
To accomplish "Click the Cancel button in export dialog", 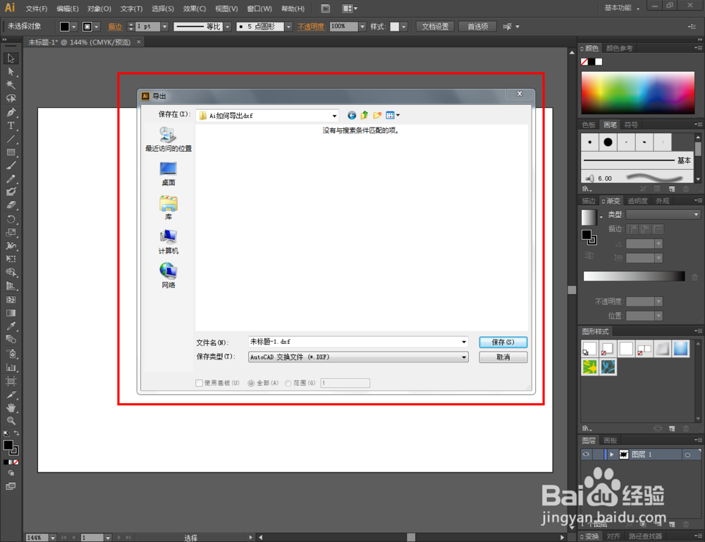I will tap(503, 357).
